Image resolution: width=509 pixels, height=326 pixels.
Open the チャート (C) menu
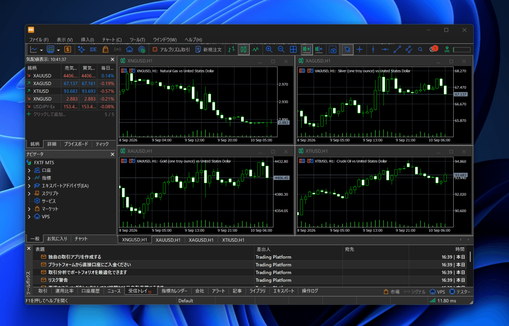click(x=112, y=40)
